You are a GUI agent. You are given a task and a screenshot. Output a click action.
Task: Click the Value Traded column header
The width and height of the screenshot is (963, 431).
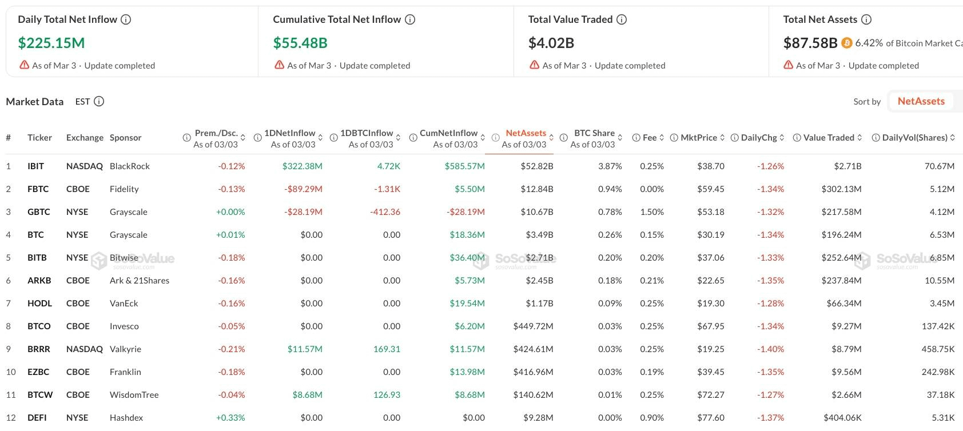[828, 138]
